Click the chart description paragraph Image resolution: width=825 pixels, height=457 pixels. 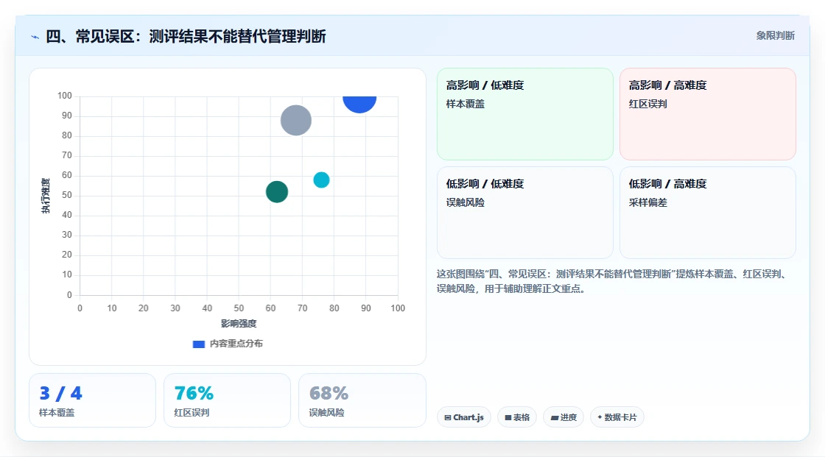pos(613,281)
